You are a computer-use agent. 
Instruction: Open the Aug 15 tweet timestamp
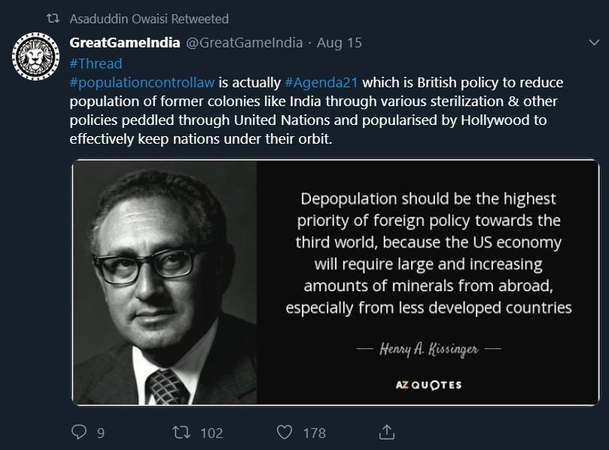[x=340, y=43]
